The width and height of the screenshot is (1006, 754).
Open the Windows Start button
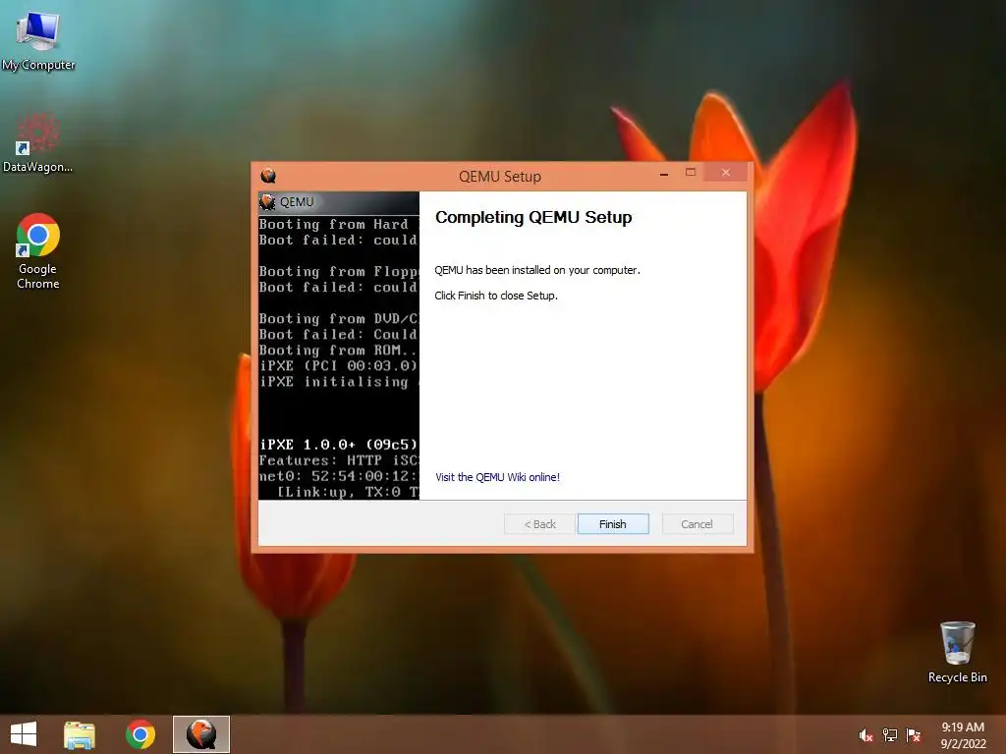pyautogui.click(x=24, y=734)
